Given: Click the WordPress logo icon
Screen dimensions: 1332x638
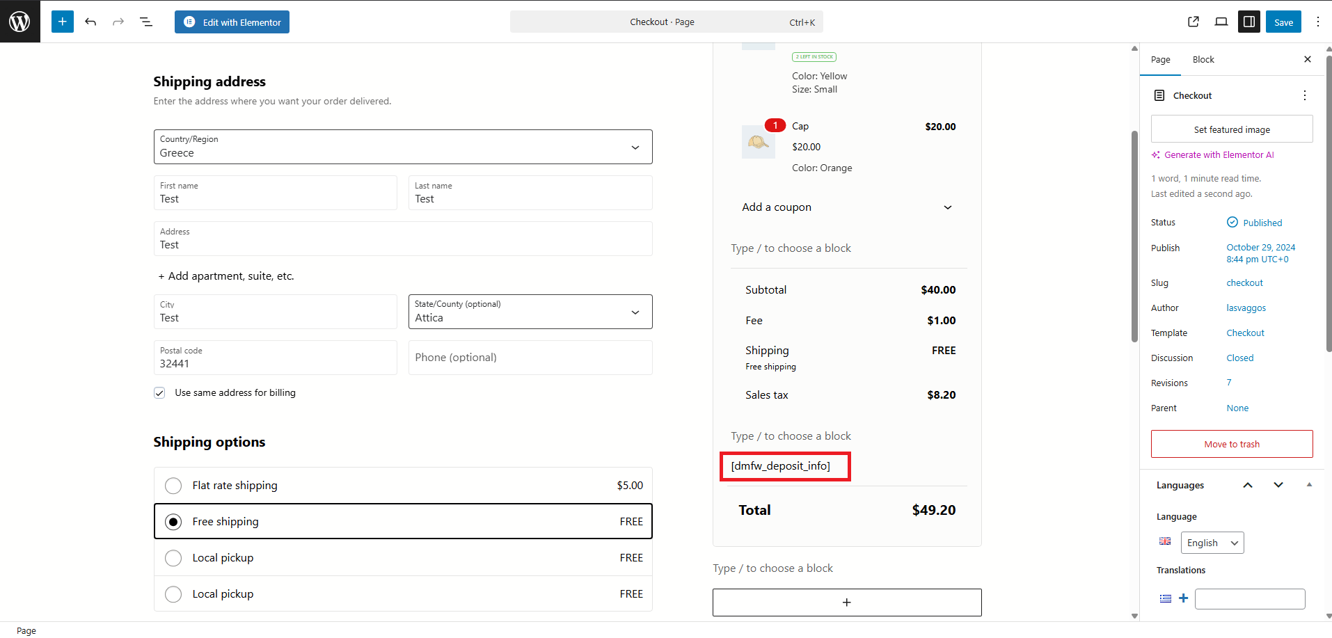Looking at the screenshot, I should [x=19, y=22].
